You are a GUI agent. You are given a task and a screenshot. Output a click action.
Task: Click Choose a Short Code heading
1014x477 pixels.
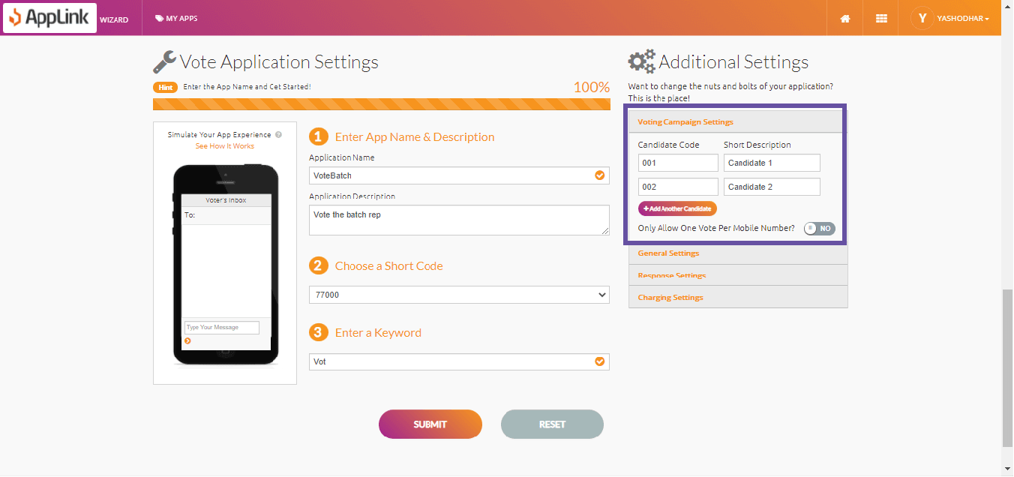[x=389, y=265]
